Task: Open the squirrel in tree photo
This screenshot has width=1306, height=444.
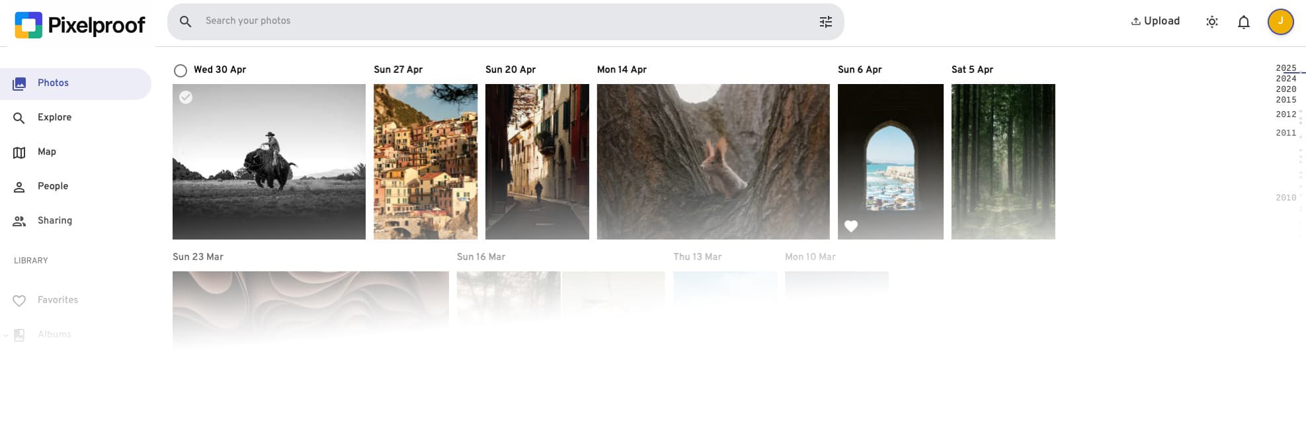Action: coord(713,161)
